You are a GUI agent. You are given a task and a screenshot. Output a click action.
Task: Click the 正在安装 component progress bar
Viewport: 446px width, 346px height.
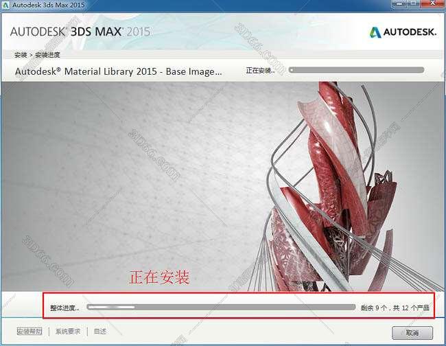[x=356, y=70]
